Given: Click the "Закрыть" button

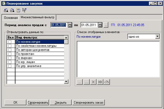Looking at the screenshot, I should [61, 103].
